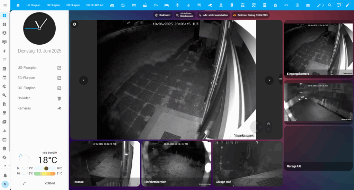Viewport: 354px width, 190px height.
Task: Open the wrench tools item in sidebar
Action: [x=4, y=95]
